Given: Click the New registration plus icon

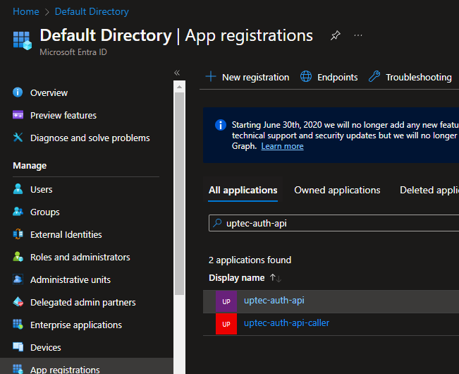Looking at the screenshot, I should coord(211,77).
